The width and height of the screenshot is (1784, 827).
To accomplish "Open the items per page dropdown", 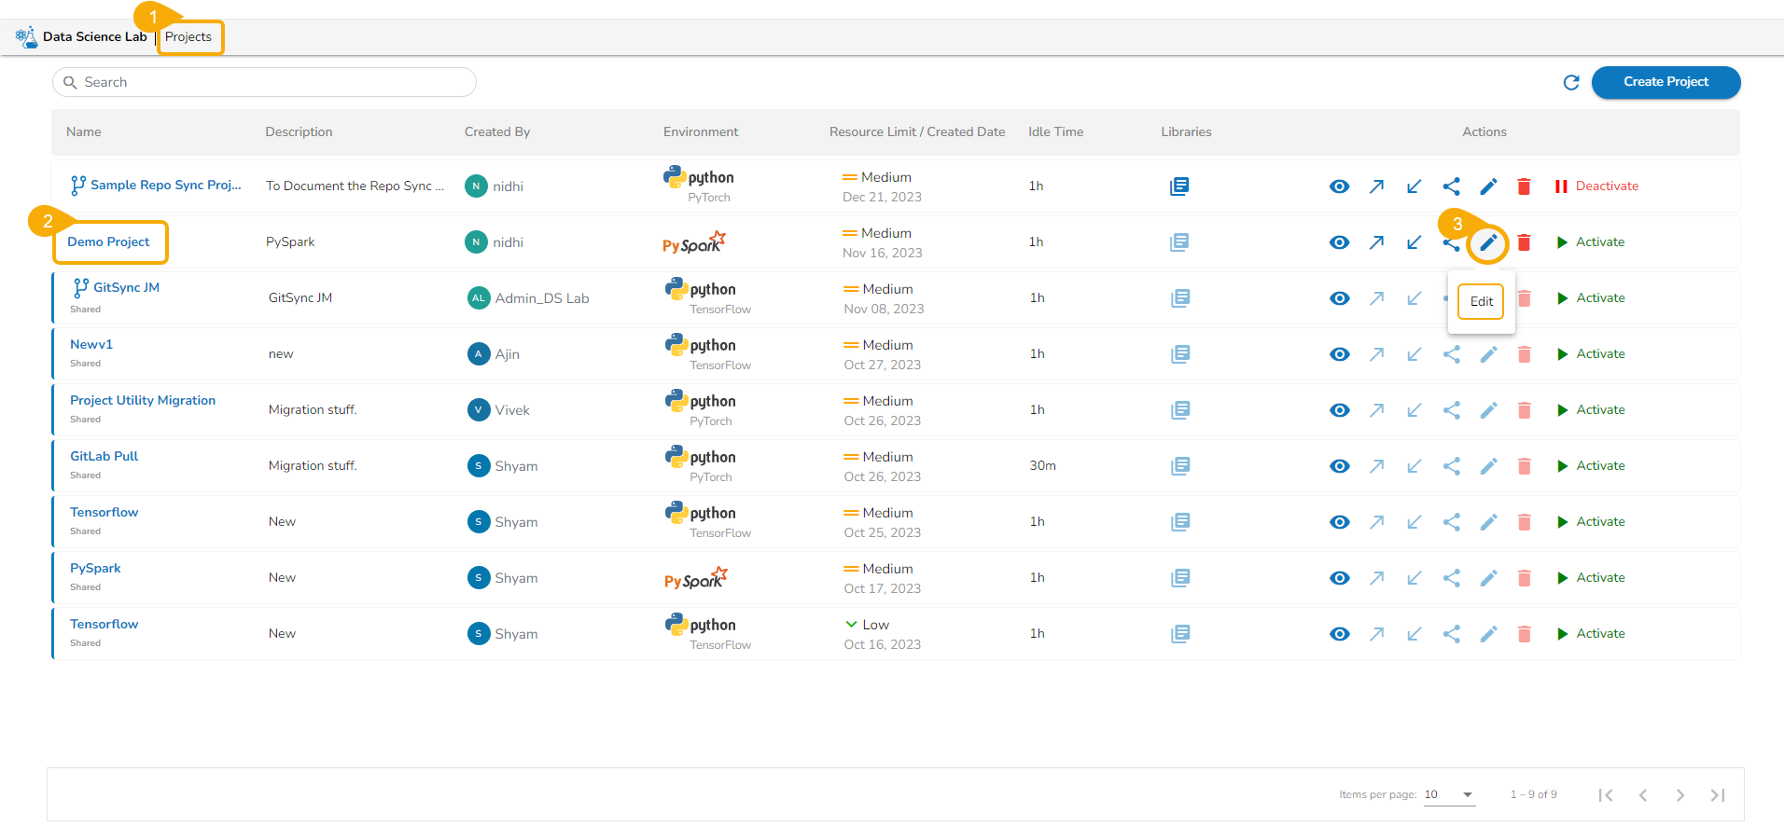I will tap(1449, 795).
